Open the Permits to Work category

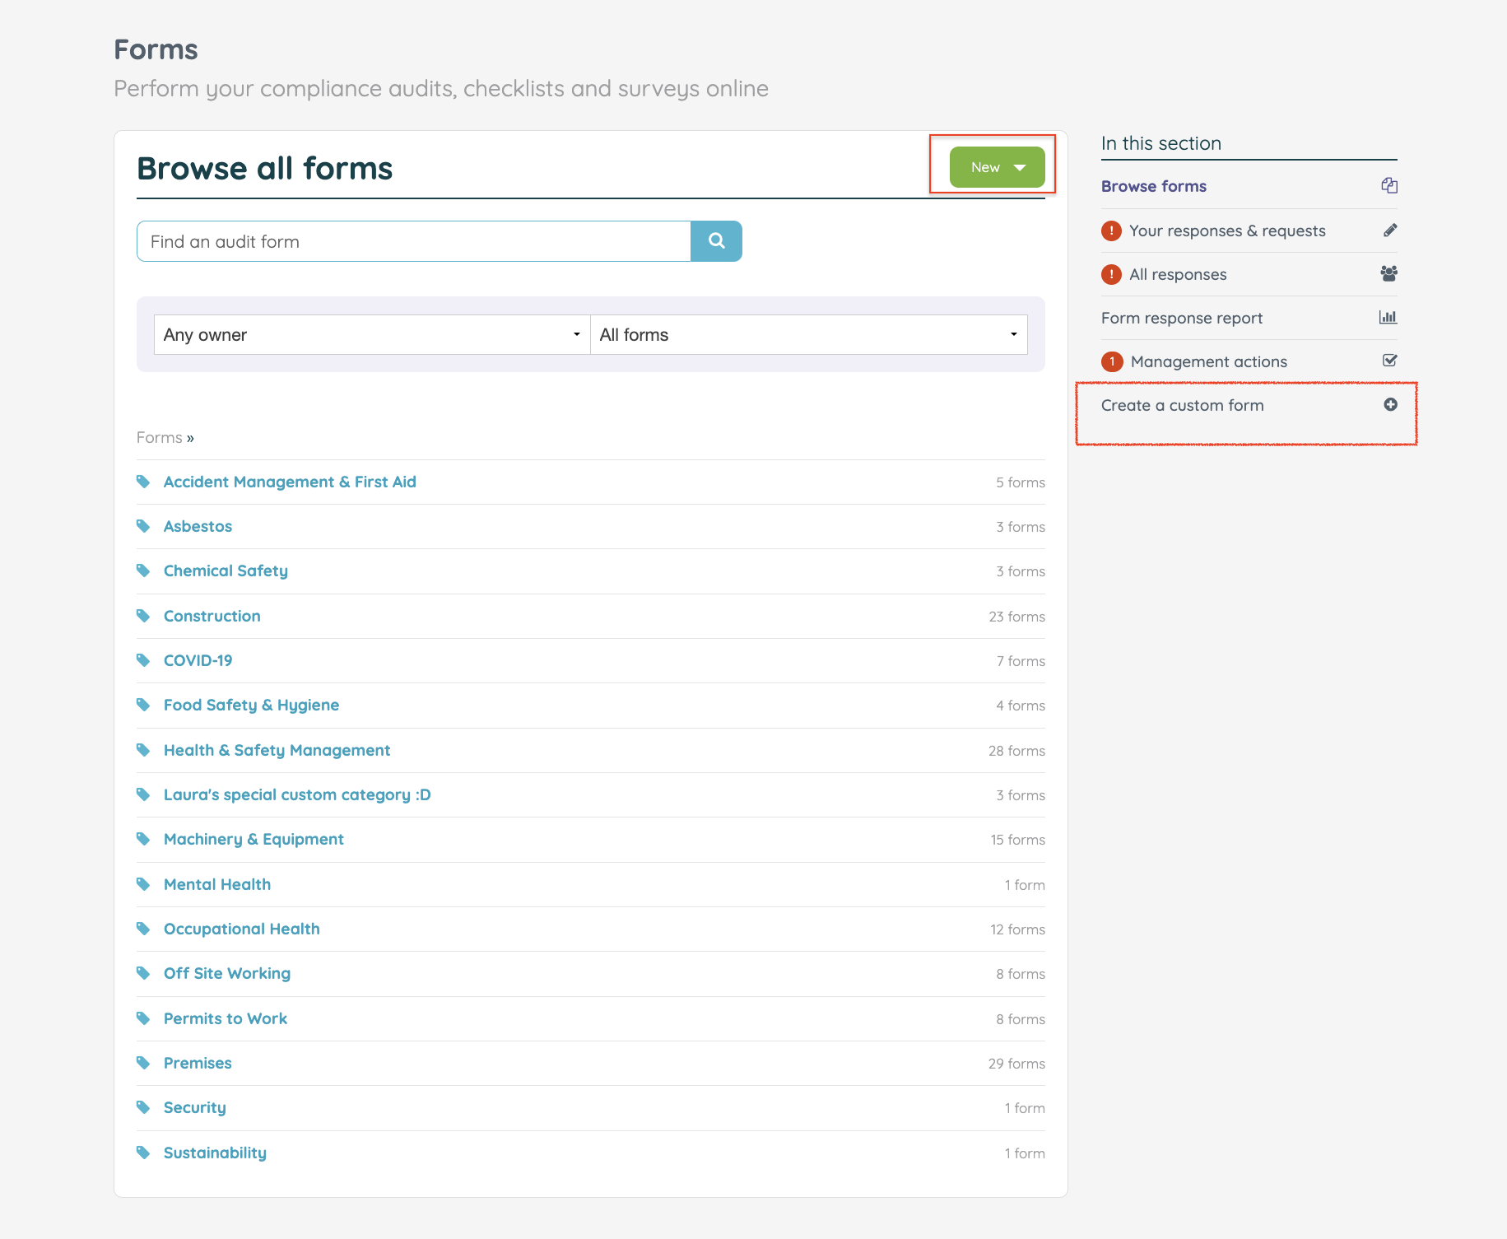click(225, 1018)
